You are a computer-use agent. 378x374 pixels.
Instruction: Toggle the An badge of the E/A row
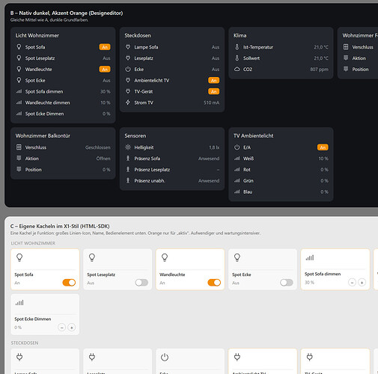pyautogui.click(x=323, y=147)
